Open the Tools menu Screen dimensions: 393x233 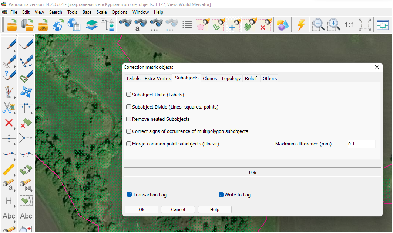72,12
